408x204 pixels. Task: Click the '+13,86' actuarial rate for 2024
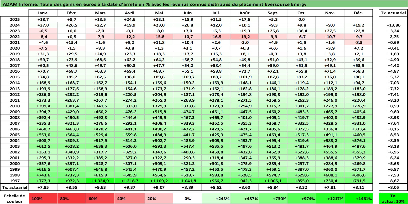393,25
